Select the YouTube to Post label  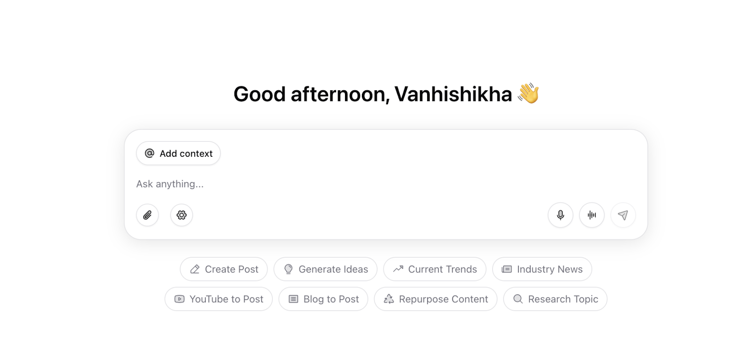click(x=226, y=299)
